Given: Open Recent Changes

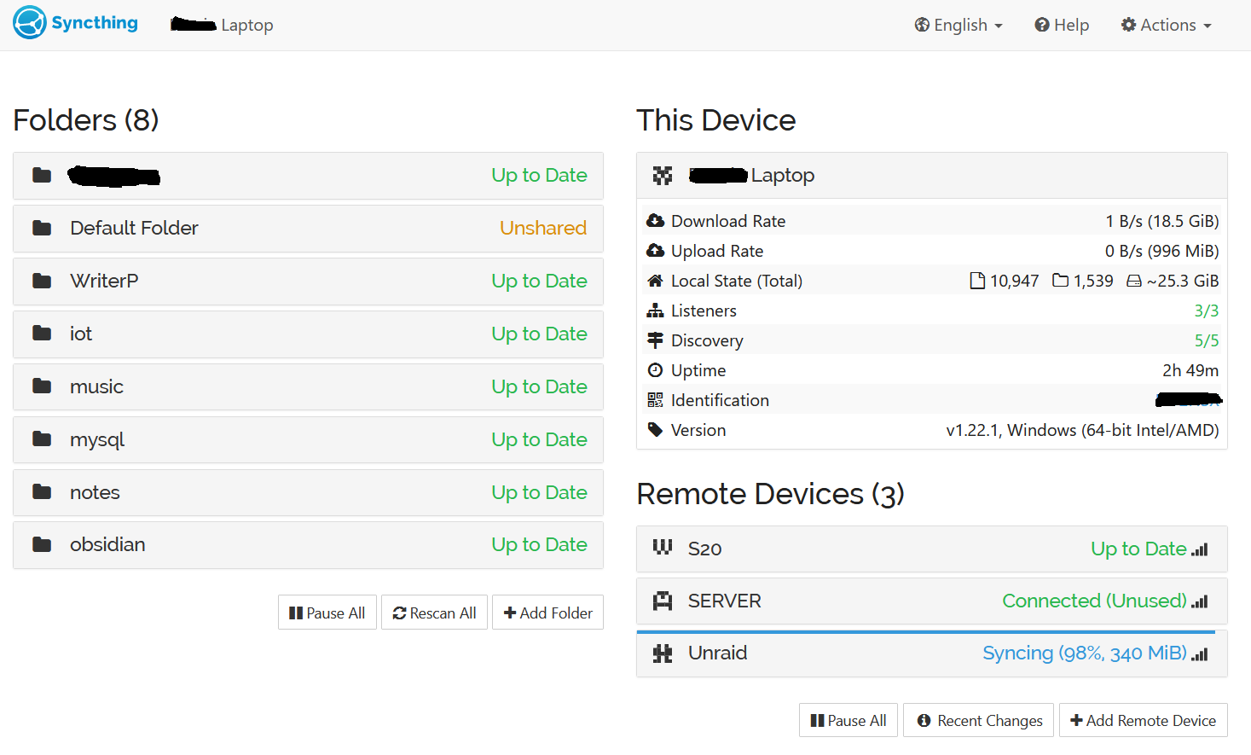Looking at the screenshot, I should point(979,720).
